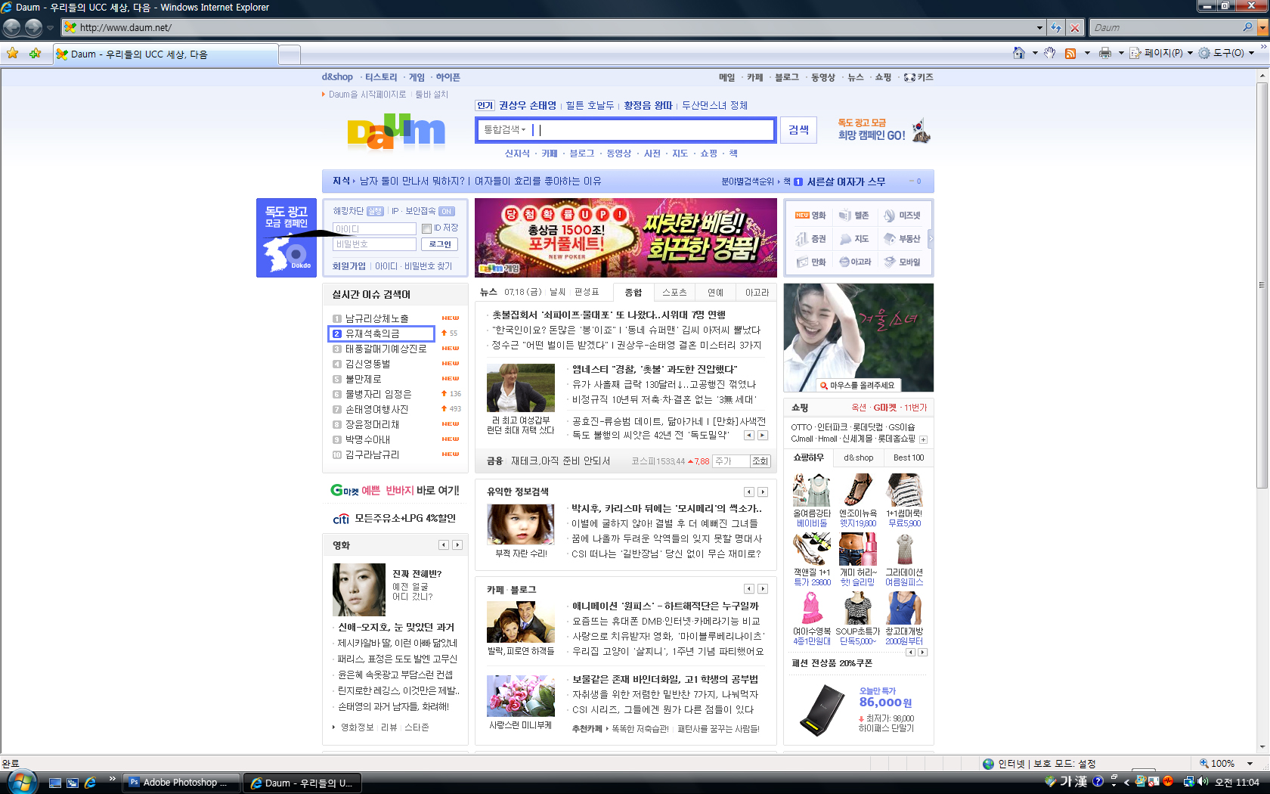Open the Favorites Center star icon

(13, 54)
